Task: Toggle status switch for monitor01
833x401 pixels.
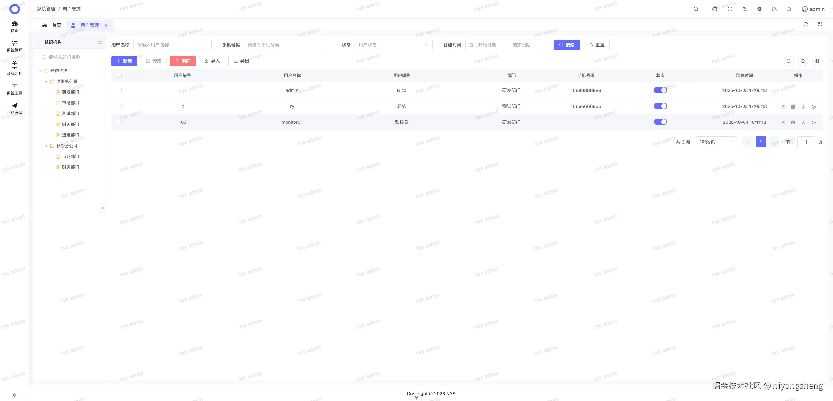Action: coord(660,122)
